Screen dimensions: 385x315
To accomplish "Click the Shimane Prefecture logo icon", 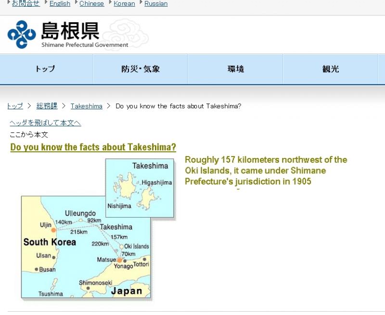I will (x=22, y=34).
